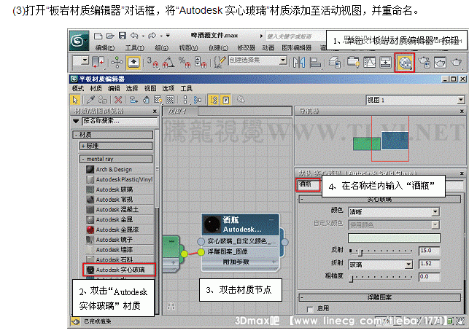Click the search by name field

point(120,121)
